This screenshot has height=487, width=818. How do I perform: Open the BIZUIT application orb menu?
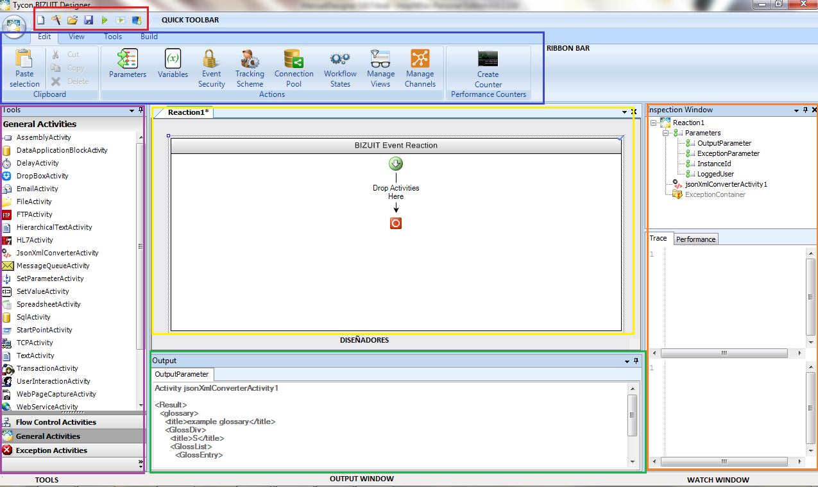point(14,26)
